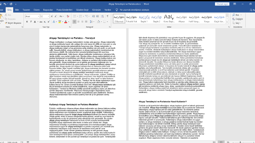Open text effects glowing A icon
This screenshot has width=255, height=143.
(x=54, y=21)
